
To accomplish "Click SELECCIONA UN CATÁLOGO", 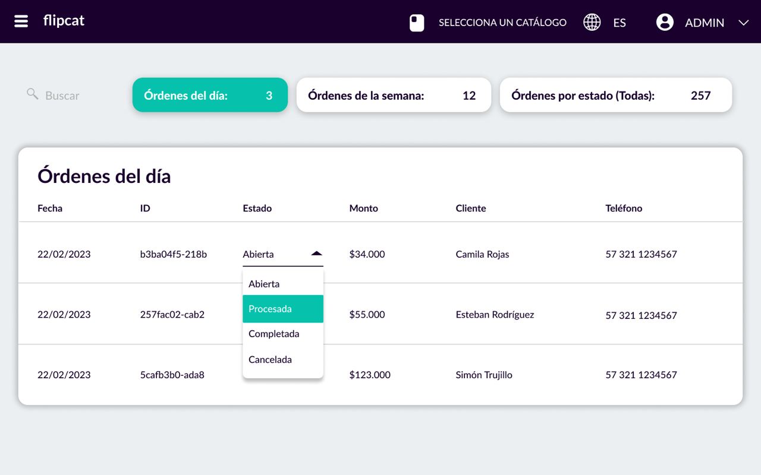I will 502,23.
